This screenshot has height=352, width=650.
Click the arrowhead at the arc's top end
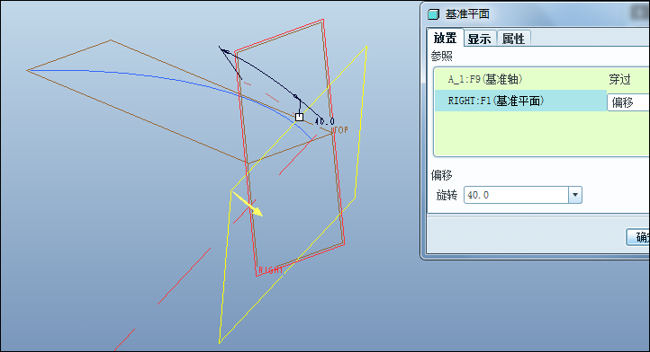pos(224,50)
